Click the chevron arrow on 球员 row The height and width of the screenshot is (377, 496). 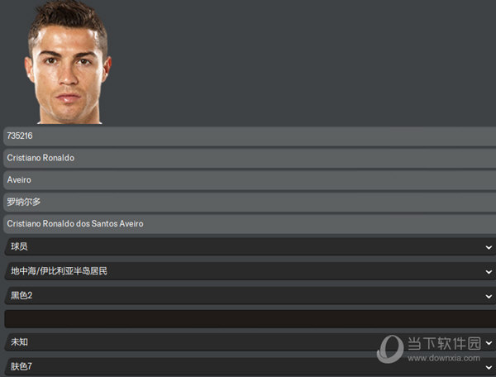click(x=489, y=247)
